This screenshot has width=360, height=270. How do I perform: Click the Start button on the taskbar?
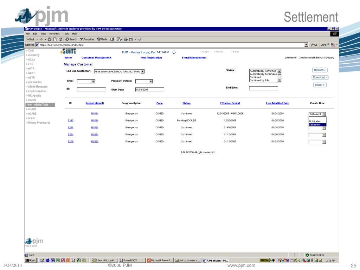coord(31,261)
